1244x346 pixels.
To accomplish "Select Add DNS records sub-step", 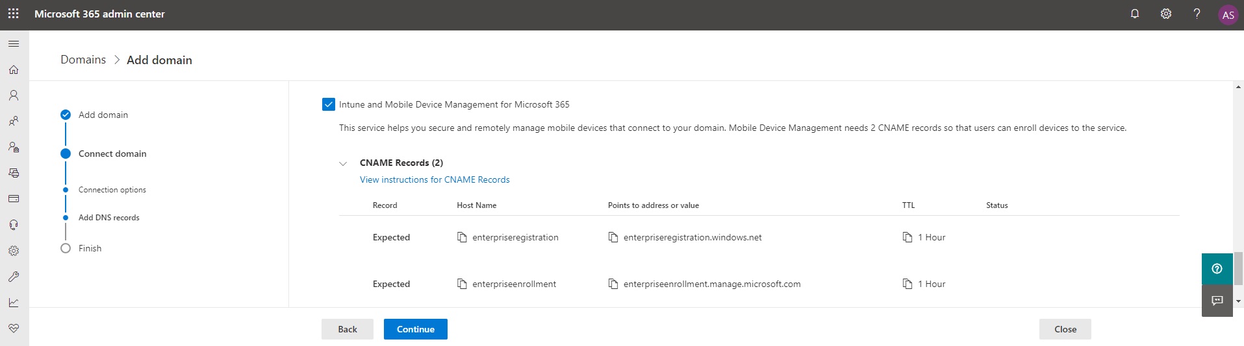I will pyautogui.click(x=108, y=218).
